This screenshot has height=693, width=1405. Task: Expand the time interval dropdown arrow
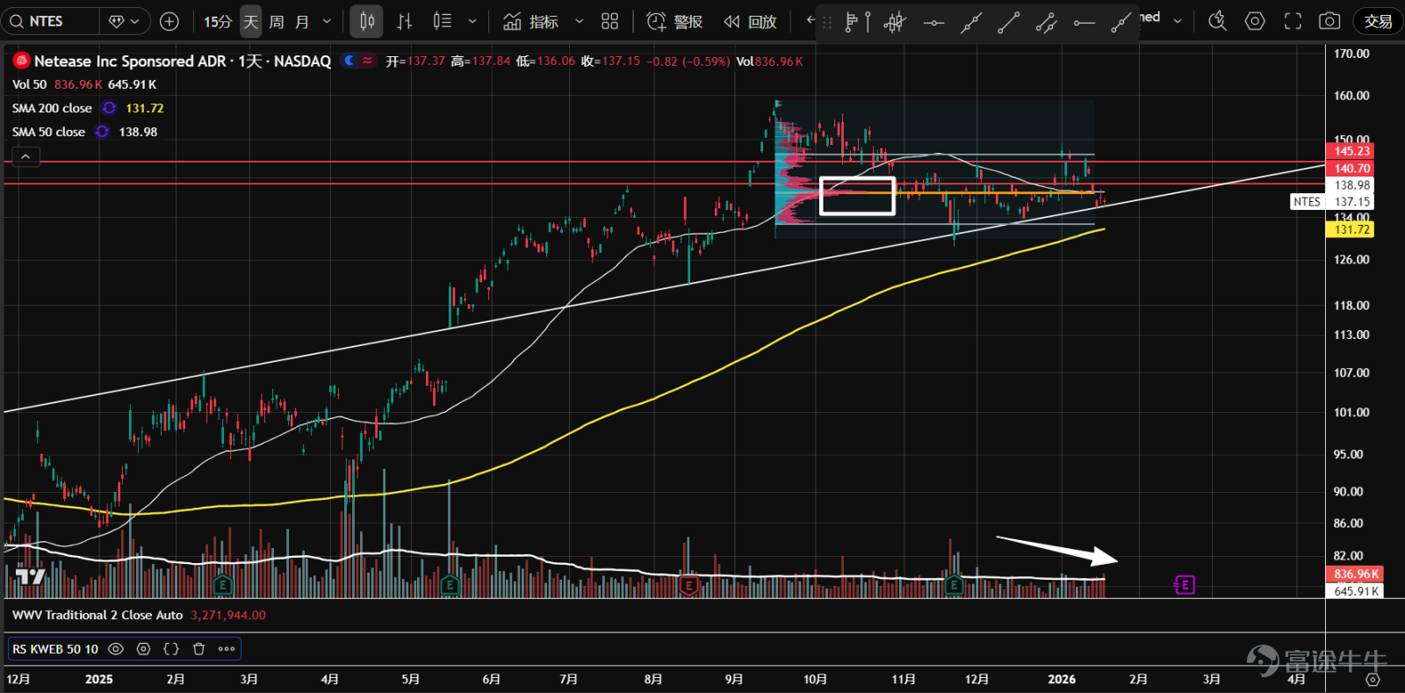(x=328, y=21)
